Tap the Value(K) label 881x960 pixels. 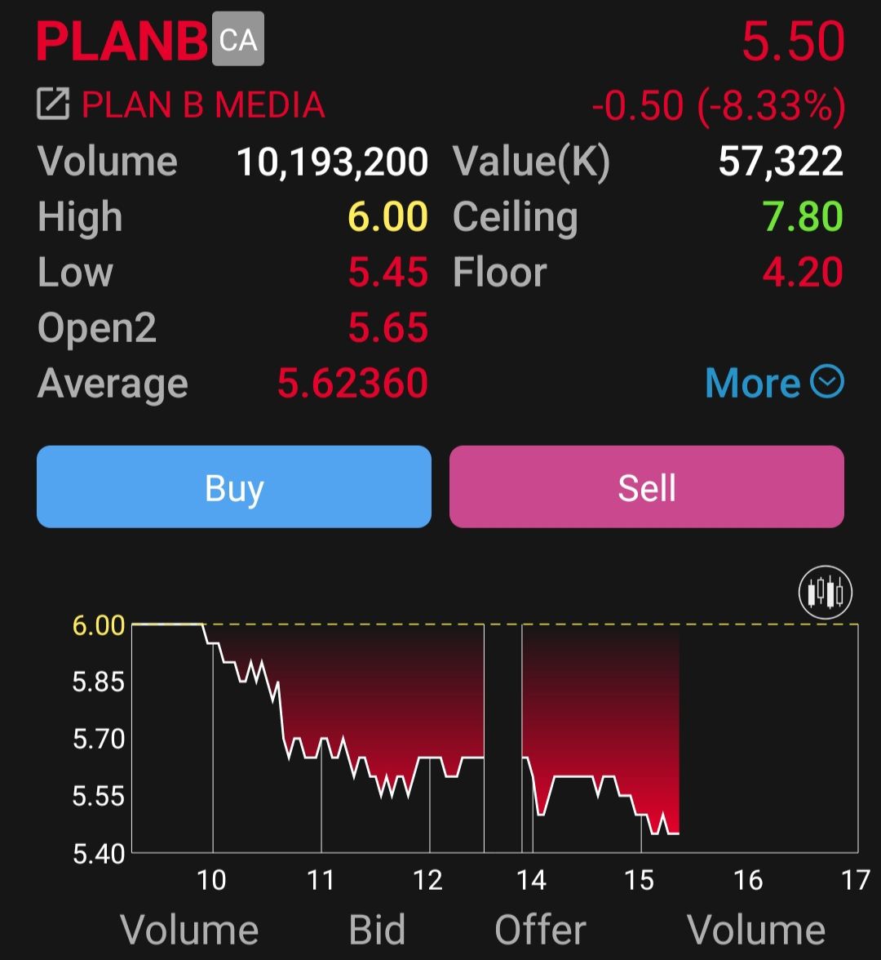531,163
